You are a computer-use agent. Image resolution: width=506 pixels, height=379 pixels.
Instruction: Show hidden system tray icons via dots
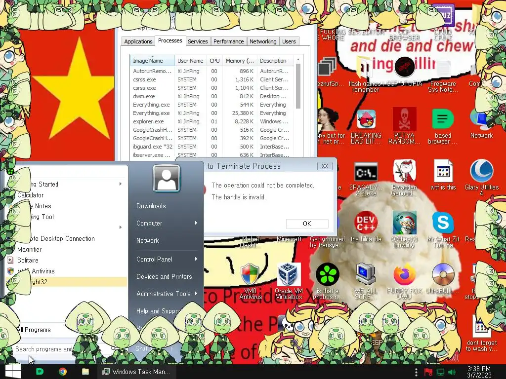(416, 372)
